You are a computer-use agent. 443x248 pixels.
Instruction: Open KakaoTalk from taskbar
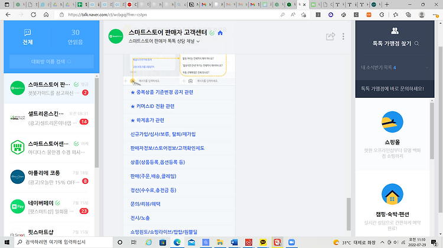pyautogui.click(x=263, y=242)
